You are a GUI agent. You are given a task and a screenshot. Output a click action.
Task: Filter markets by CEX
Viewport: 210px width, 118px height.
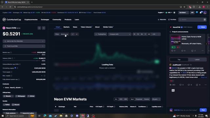coord(121,99)
